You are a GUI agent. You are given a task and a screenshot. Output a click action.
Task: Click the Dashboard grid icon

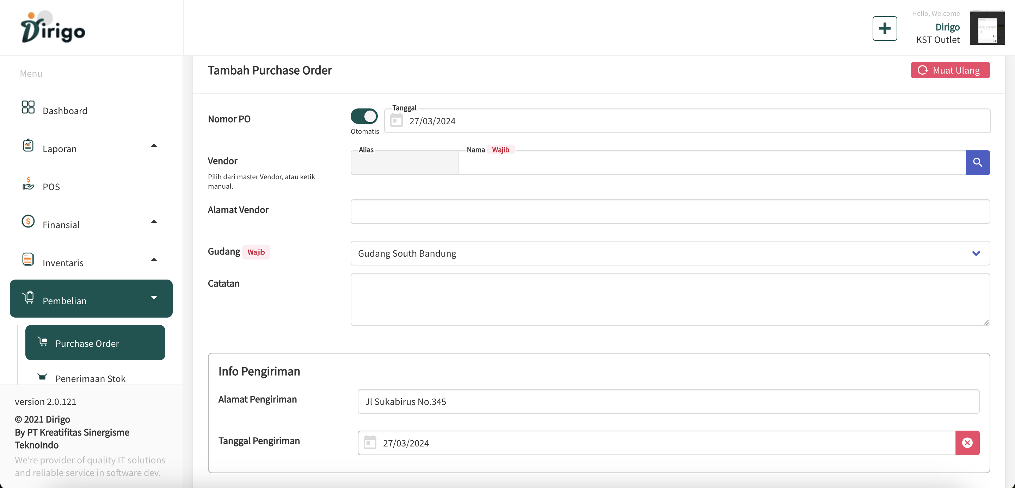pos(28,107)
